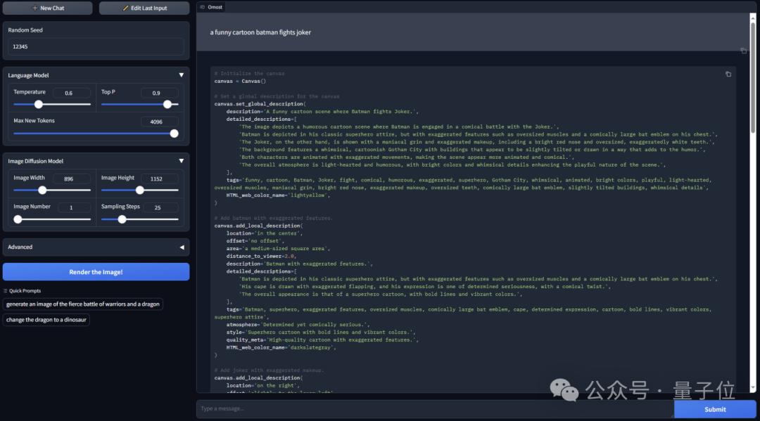Expand the Advanced settings section
The image size is (760, 421).
click(181, 247)
